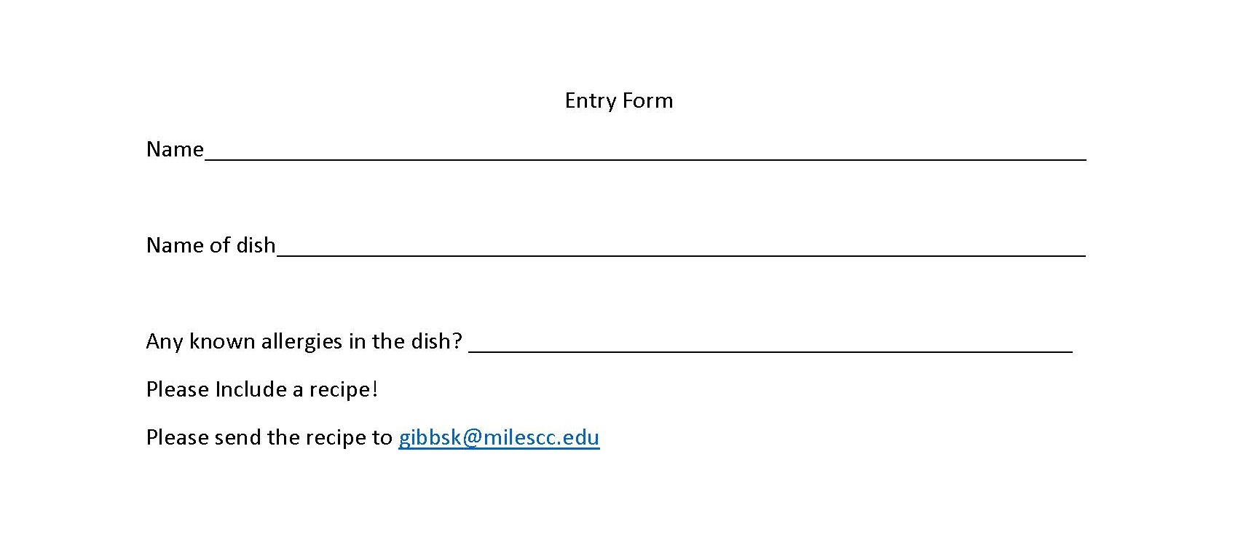
Task: Open the gibbsk@milescc.edu email link
Action: click(498, 437)
